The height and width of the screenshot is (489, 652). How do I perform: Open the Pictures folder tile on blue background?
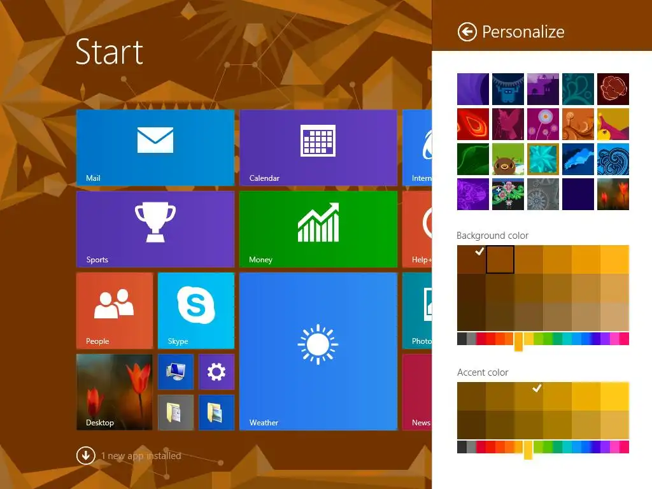coord(216,413)
